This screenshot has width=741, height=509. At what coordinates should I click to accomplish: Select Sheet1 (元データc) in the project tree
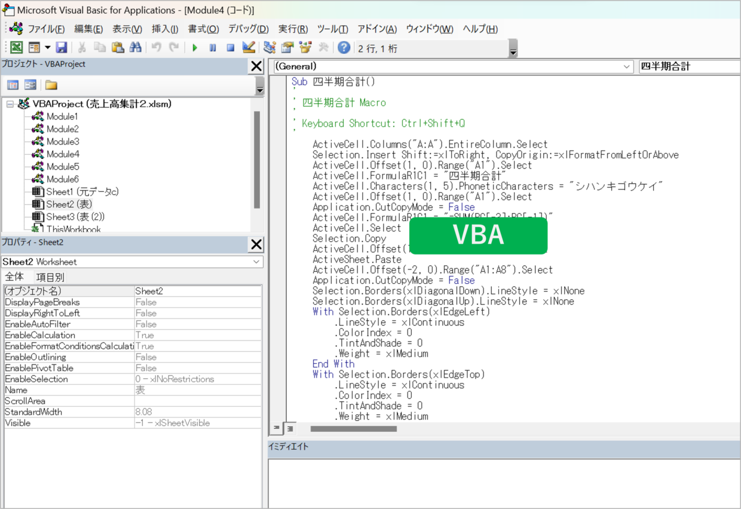point(82,192)
